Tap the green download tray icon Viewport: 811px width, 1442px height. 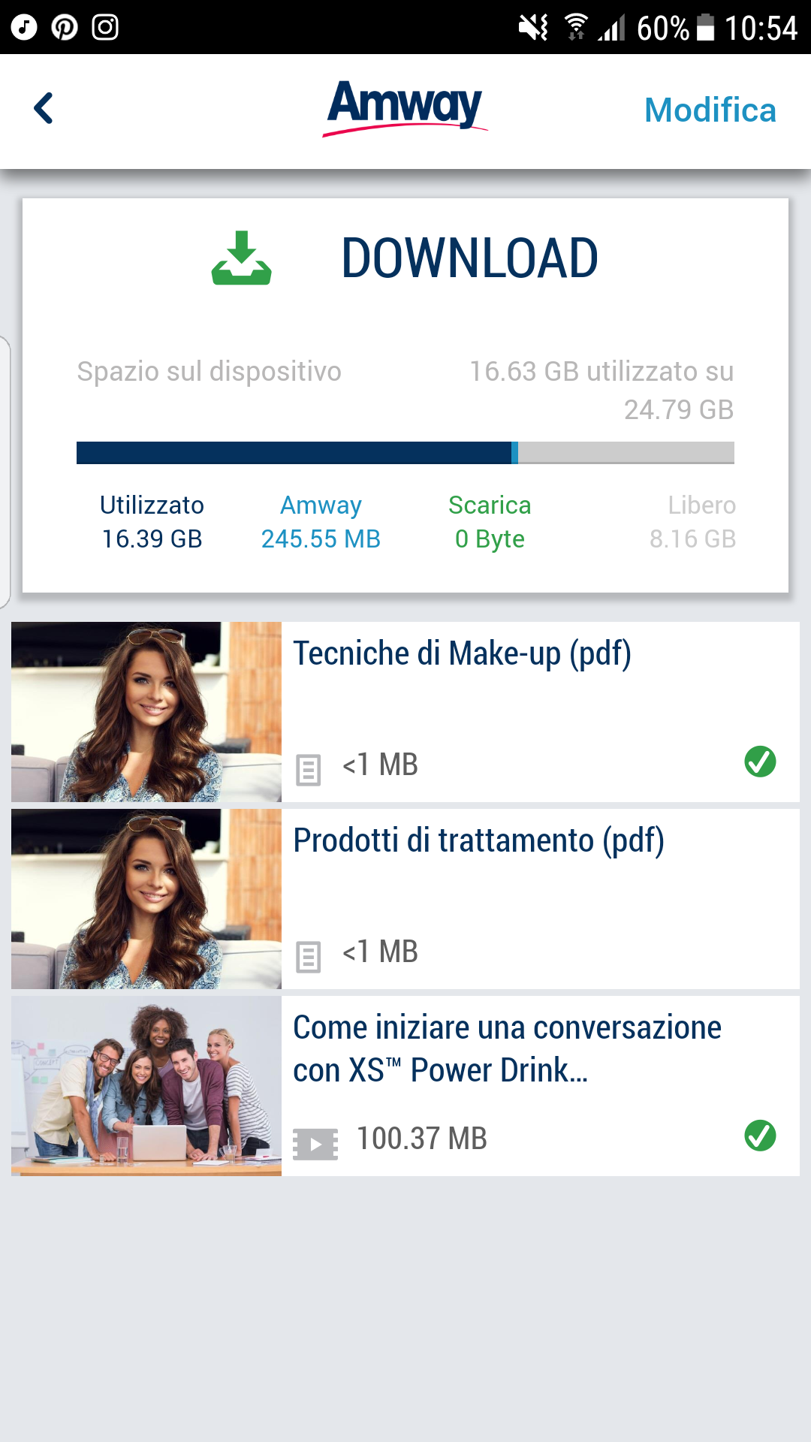tap(241, 258)
